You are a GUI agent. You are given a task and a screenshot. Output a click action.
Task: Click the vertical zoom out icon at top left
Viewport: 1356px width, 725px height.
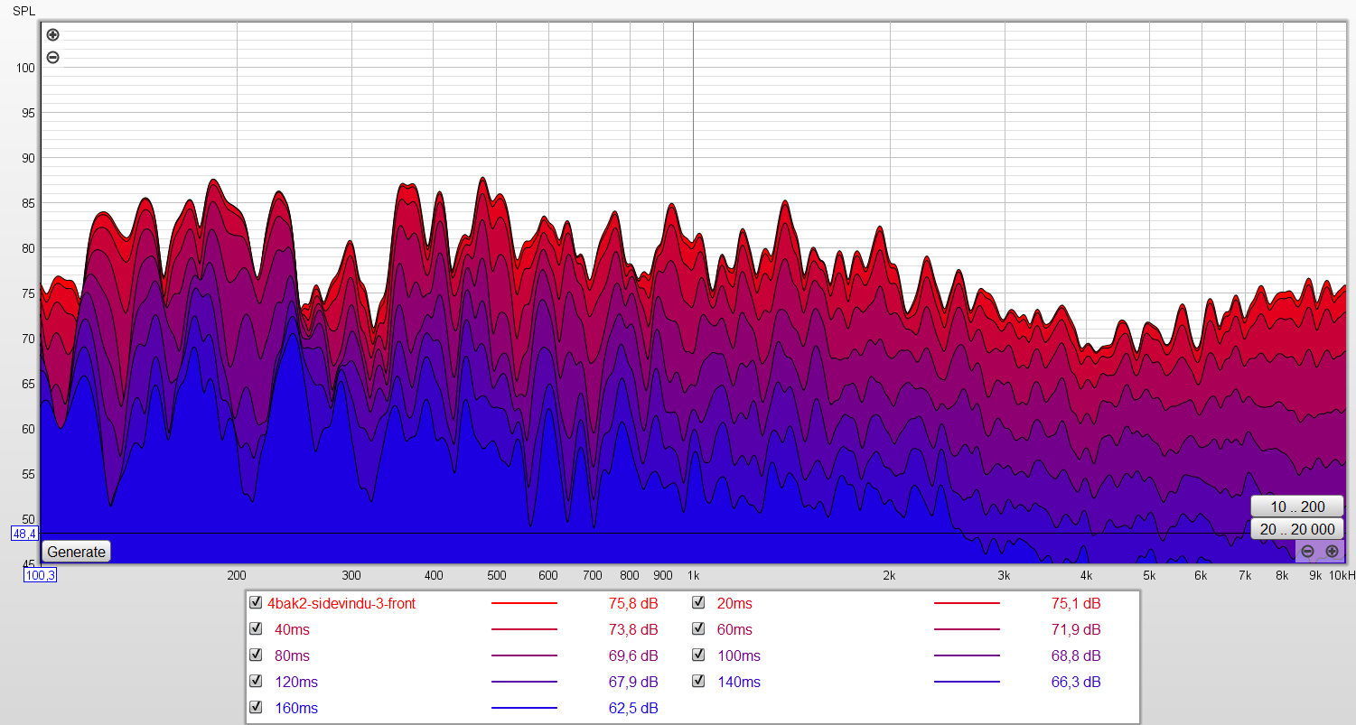click(52, 58)
